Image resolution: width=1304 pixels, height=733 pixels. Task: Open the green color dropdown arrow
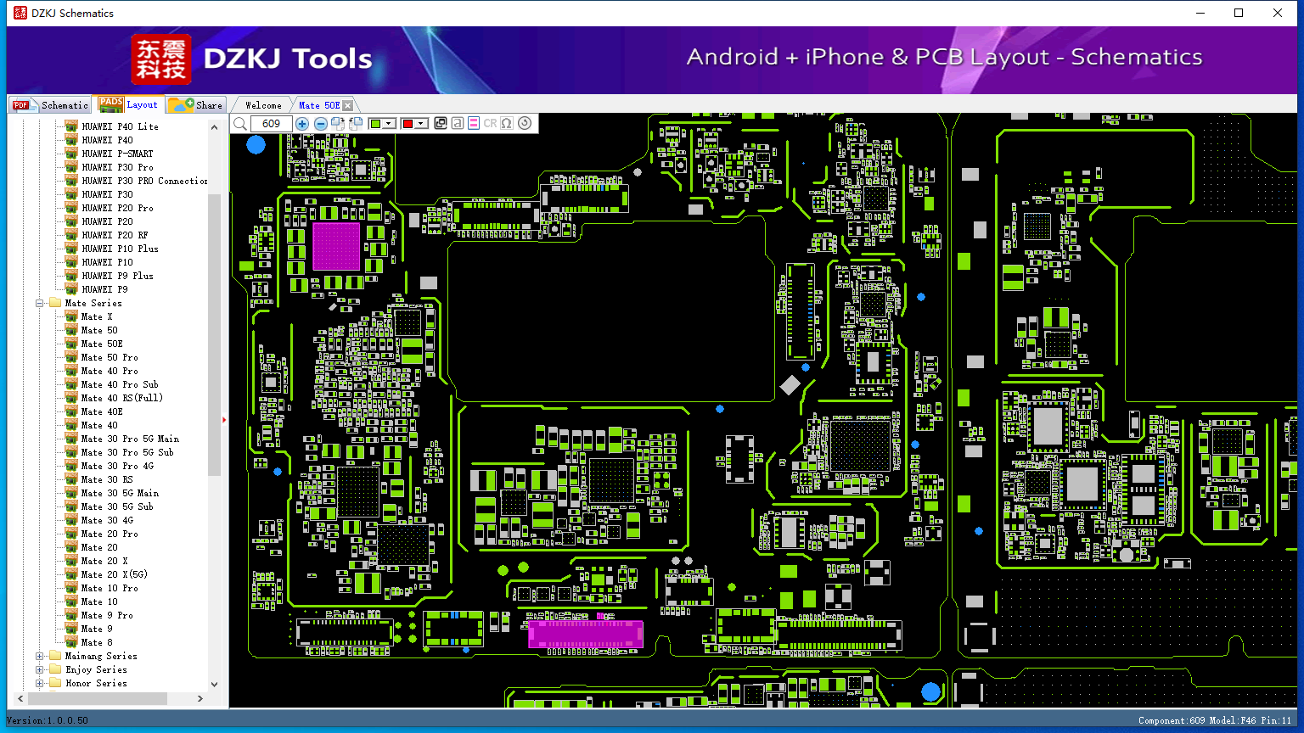(x=389, y=124)
